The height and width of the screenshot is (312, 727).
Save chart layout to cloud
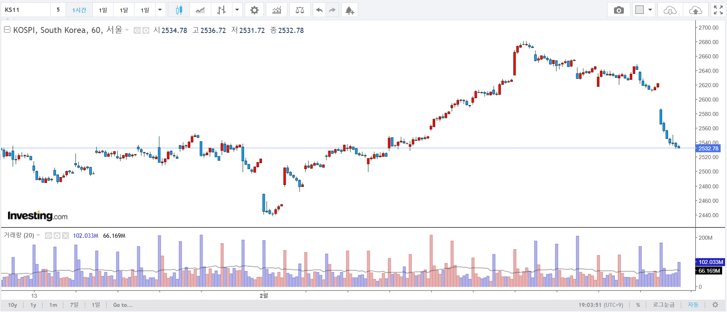696,10
